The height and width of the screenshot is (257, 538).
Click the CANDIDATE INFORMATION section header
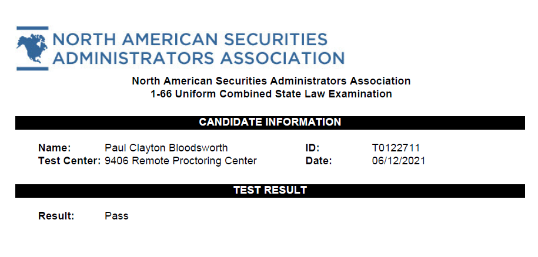pyautogui.click(x=270, y=123)
